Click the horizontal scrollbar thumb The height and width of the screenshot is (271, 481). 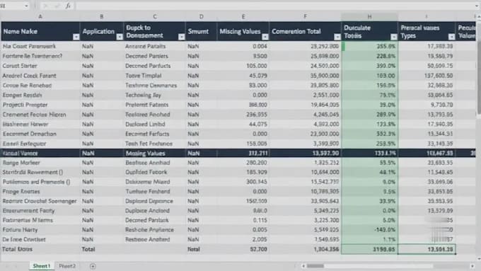pos(315,266)
